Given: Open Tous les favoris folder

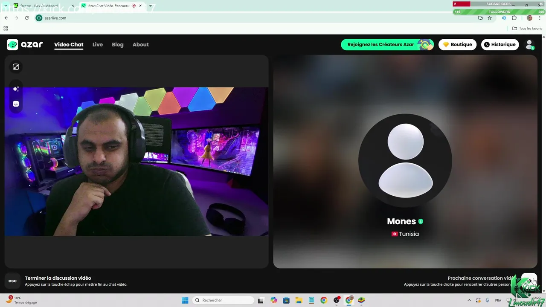Looking at the screenshot, I should point(527,29).
